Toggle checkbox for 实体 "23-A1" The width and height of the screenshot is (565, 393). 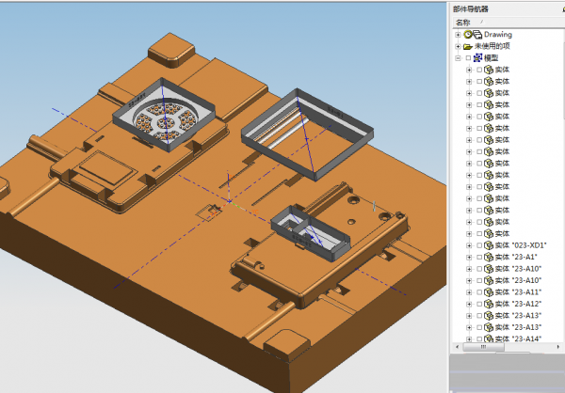pos(479,258)
